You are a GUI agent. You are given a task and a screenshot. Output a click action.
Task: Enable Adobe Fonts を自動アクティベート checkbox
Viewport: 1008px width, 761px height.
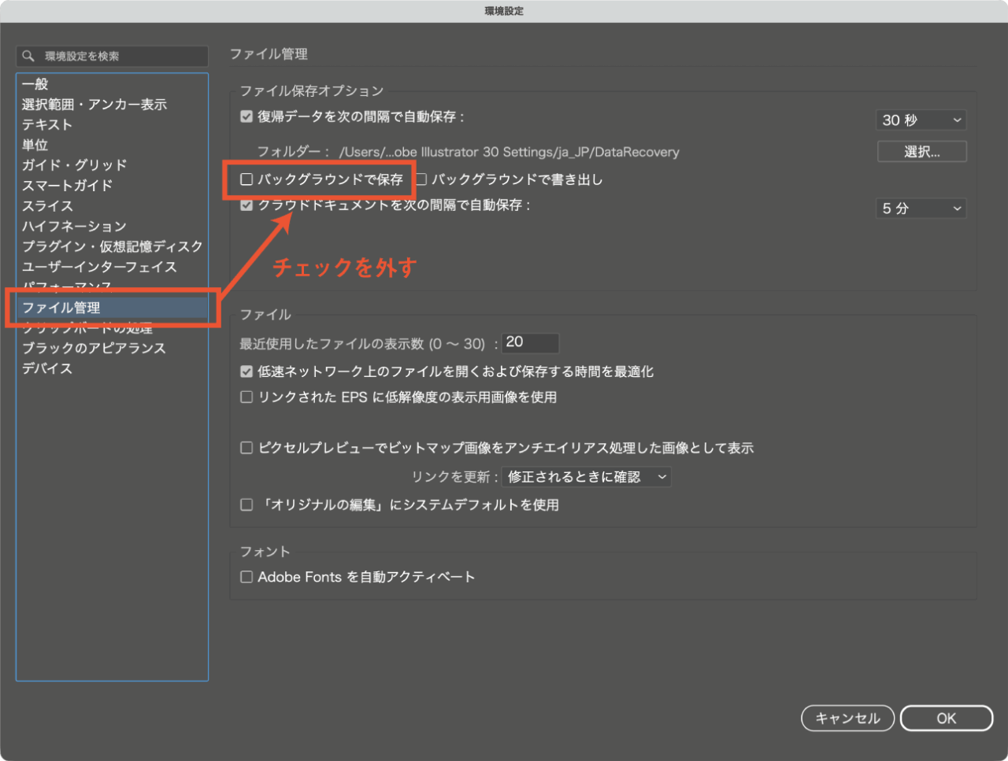click(x=246, y=577)
